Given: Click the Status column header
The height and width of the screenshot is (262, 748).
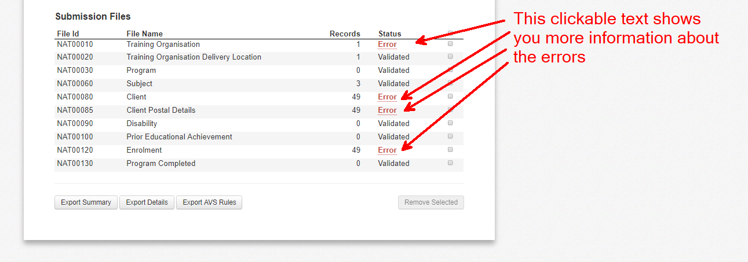Looking at the screenshot, I should point(389,34).
